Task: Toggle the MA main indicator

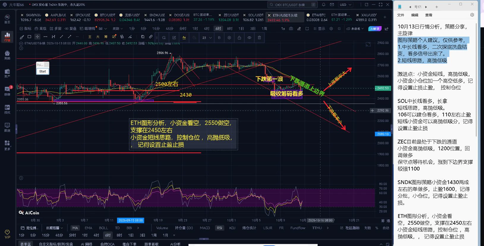Action: point(75,228)
